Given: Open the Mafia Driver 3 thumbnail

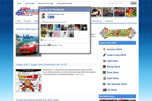Looking at the screenshot, I should pos(96,12).
